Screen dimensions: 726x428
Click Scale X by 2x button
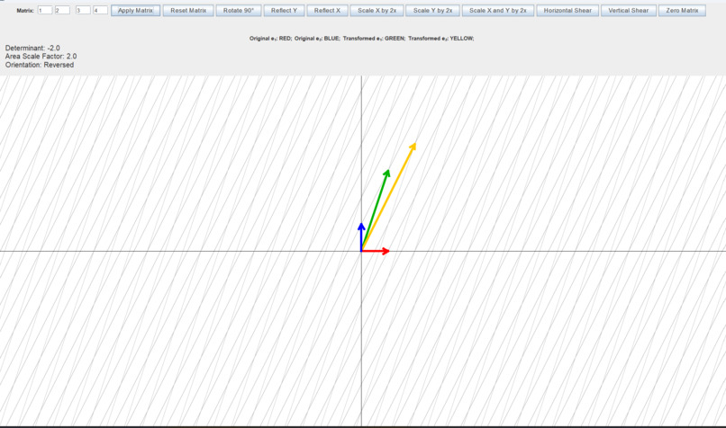click(377, 10)
